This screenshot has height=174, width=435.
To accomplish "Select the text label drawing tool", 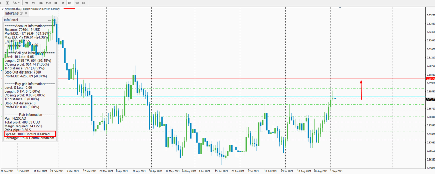I will coord(7,3).
